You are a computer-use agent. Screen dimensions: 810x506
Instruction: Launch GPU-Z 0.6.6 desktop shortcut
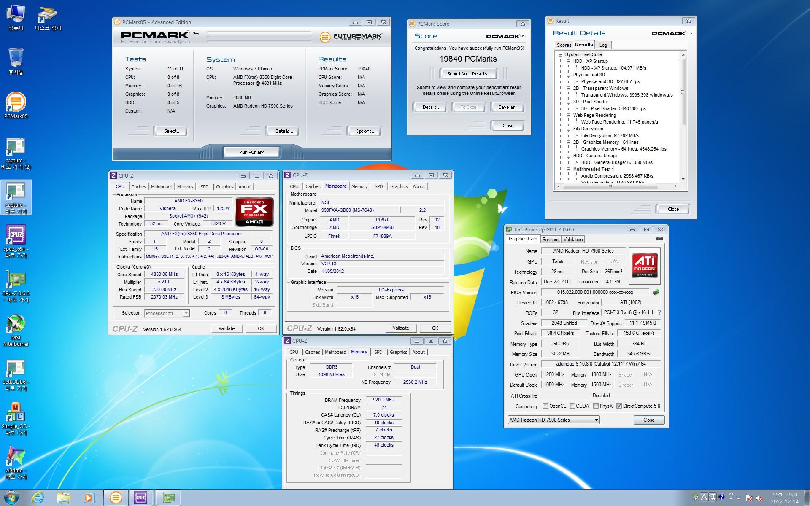point(16,285)
